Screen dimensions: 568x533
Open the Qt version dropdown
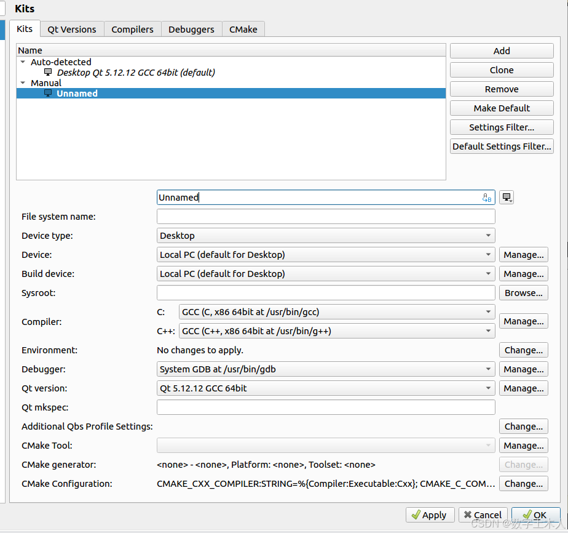[x=326, y=388]
